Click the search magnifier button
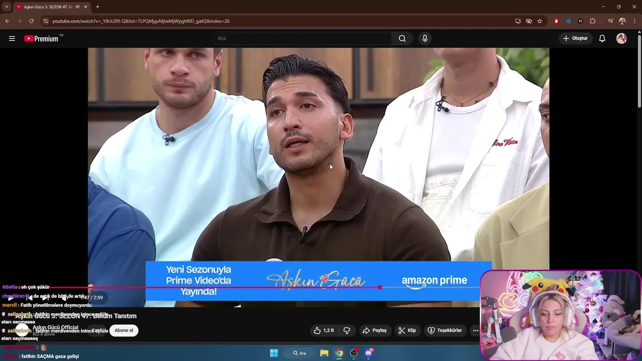Screen dimensions: 642x361 point(402,39)
